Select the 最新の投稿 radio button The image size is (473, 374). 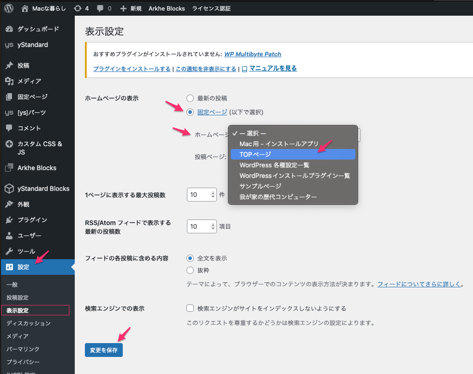click(190, 98)
